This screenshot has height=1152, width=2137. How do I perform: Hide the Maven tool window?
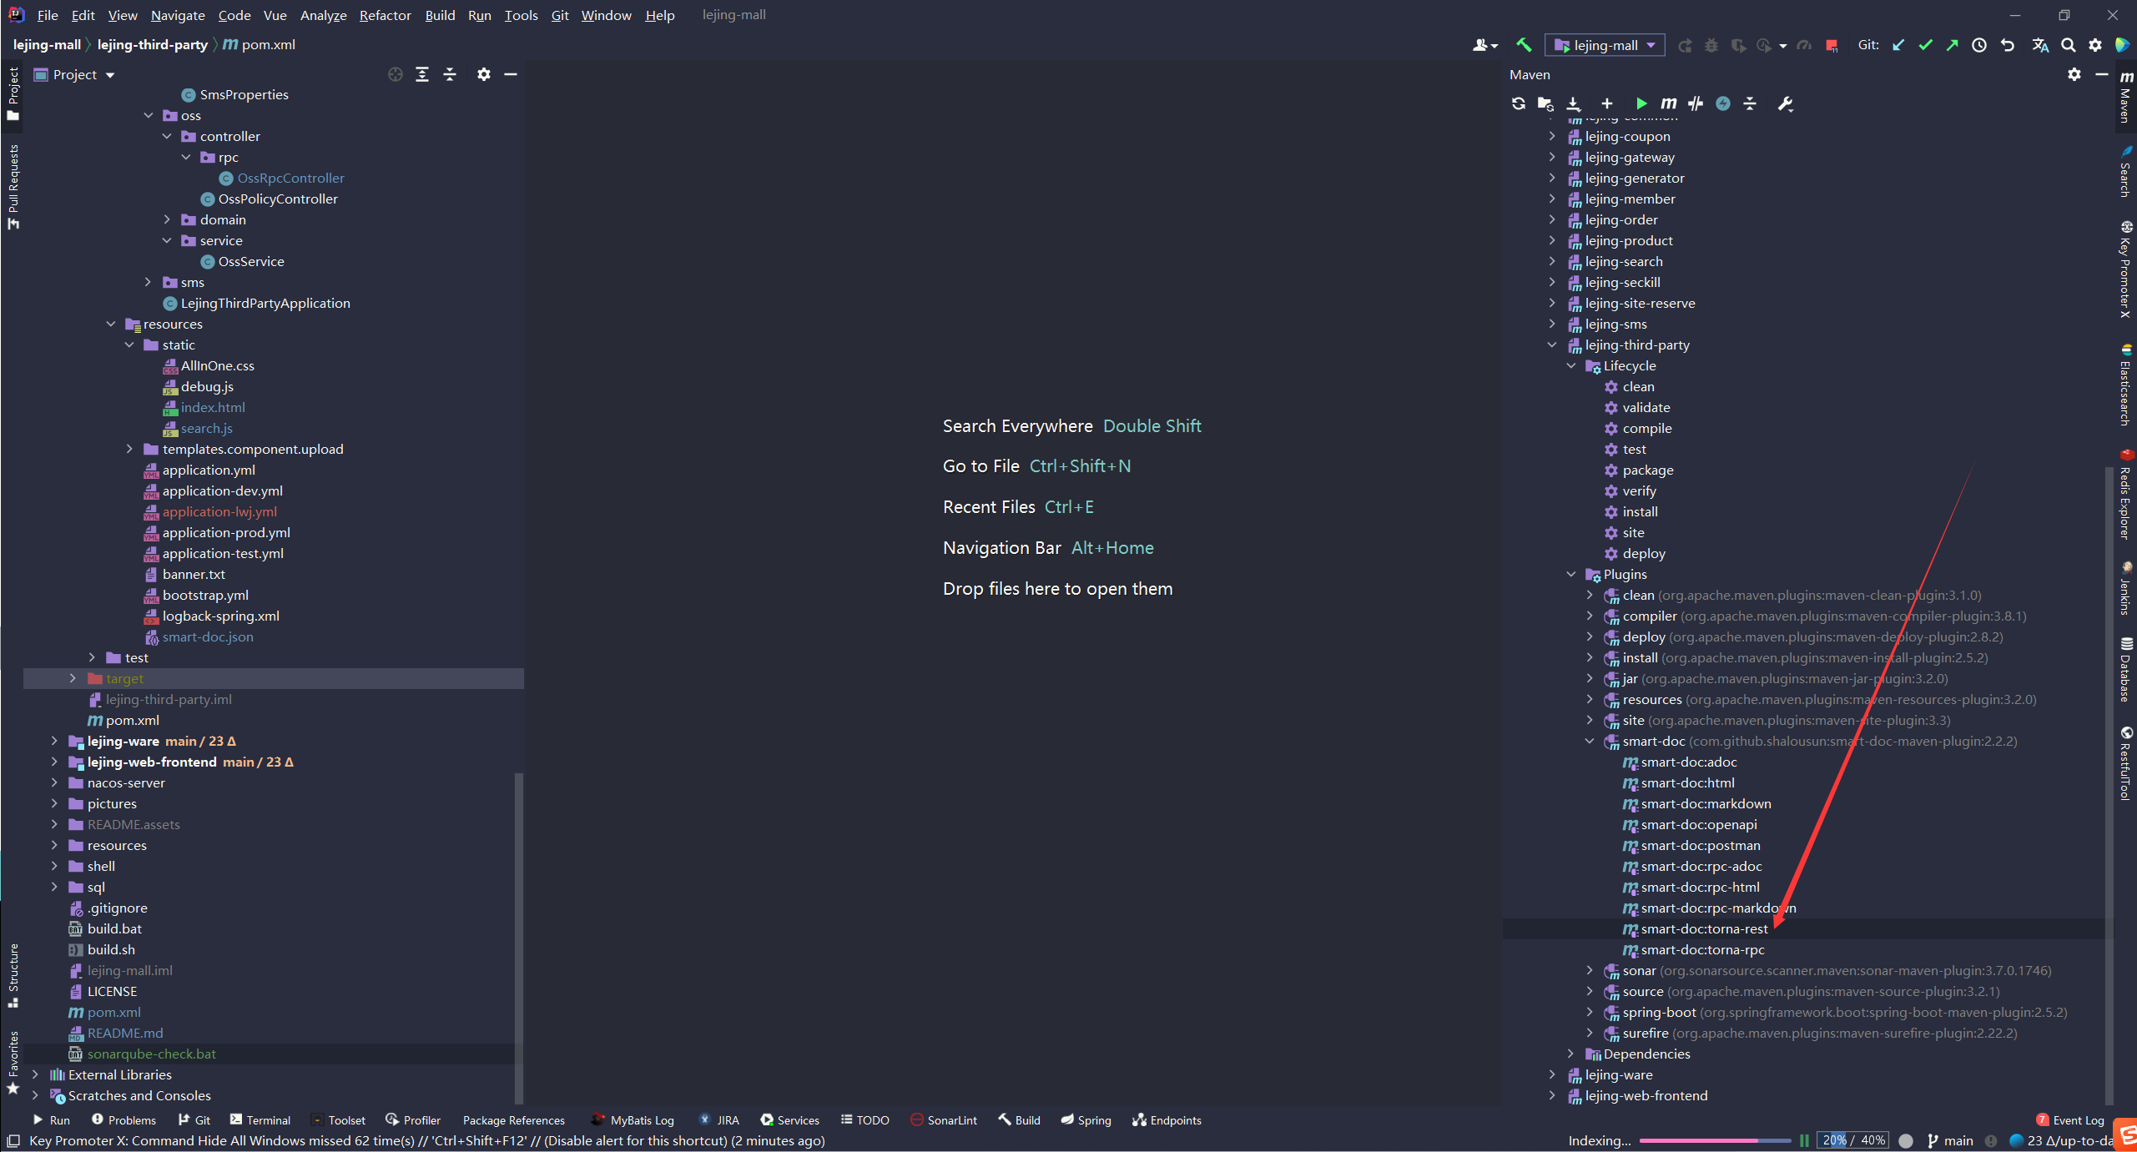(x=2101, y=74)
